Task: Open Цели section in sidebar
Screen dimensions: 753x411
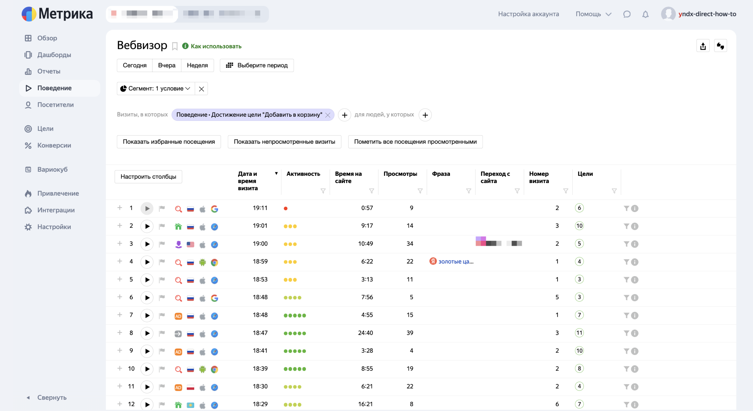Action: [x=45, y=129]
